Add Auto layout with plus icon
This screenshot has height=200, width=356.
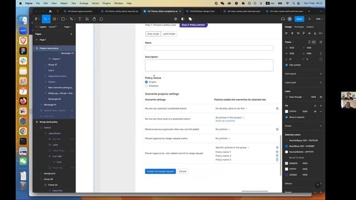coord(321,74)
